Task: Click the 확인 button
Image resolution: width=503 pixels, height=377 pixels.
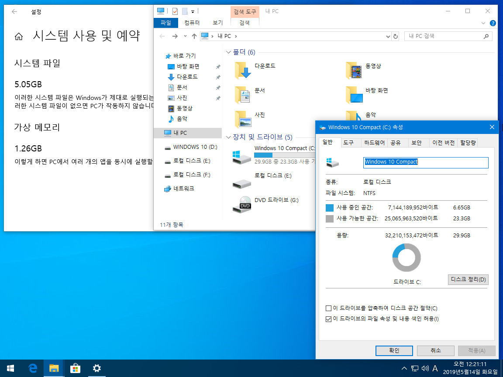Action: (394, 351)
